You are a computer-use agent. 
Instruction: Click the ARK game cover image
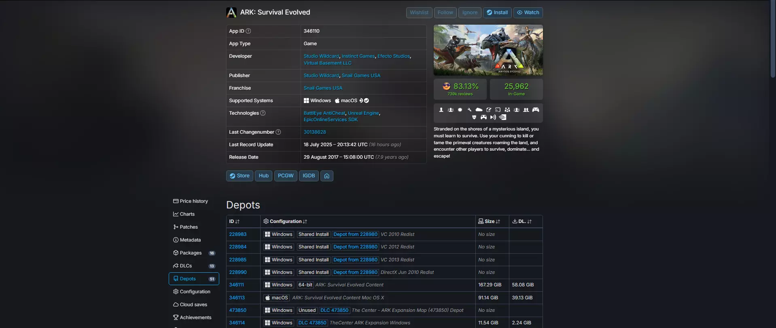(488, 50)
